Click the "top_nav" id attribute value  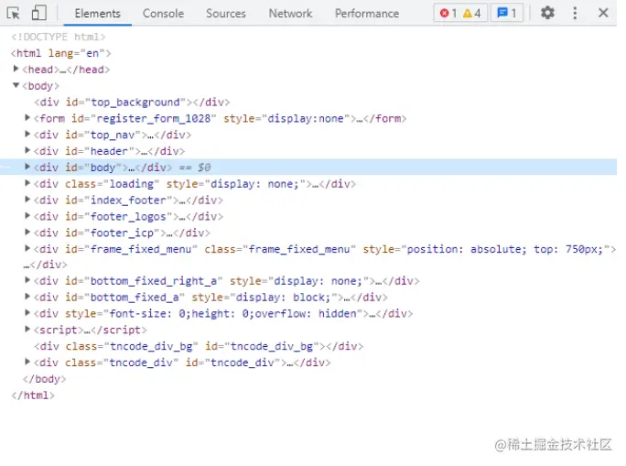click(113, 135)
